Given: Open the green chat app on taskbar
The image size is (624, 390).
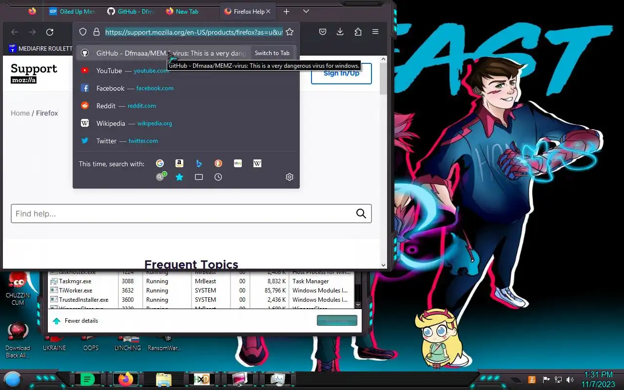Looking at the screenshot, I should pyautogui.click(x=87, y=379).
